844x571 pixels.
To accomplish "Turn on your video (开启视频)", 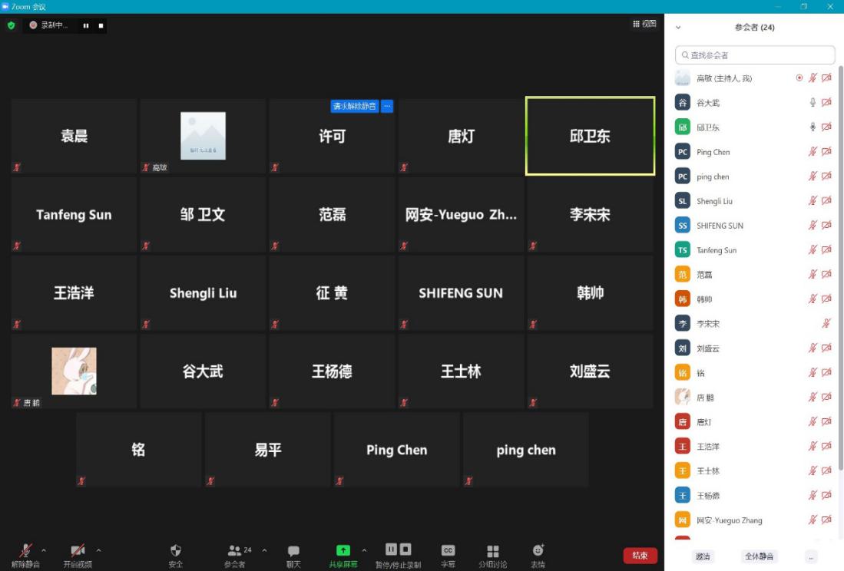I will pos(78,550).
